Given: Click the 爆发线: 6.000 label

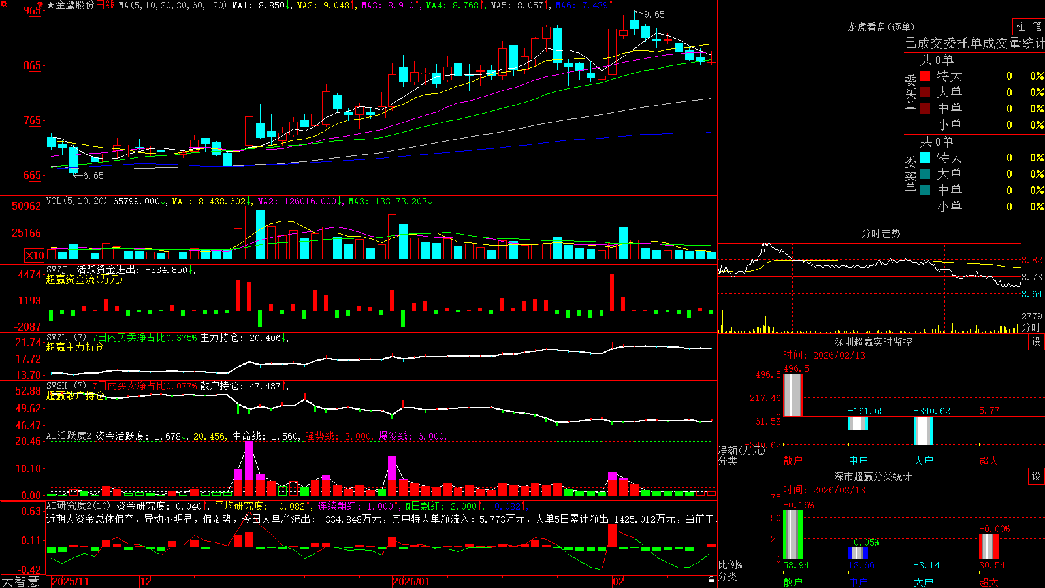Looking at the screenshot, I should 412,436.
